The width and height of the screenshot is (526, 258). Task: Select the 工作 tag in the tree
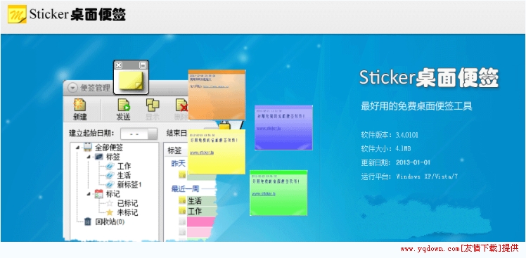124,166
